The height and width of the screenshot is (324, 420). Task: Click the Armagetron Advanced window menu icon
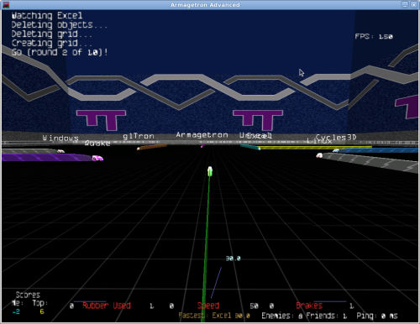[x=6, y=5]
